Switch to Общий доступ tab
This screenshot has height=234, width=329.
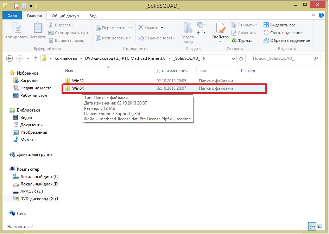[65, 16]
